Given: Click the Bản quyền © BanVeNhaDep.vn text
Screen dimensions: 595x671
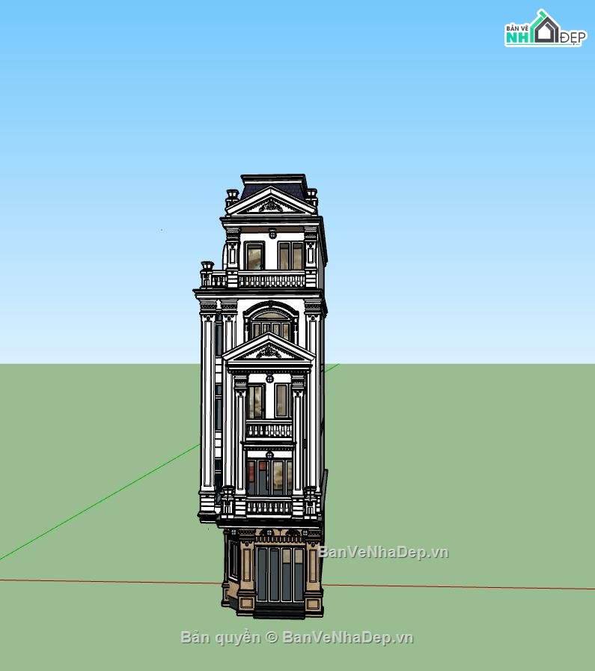Looking at the screenshot, I should pyautogui.click(x=296, y=637).
